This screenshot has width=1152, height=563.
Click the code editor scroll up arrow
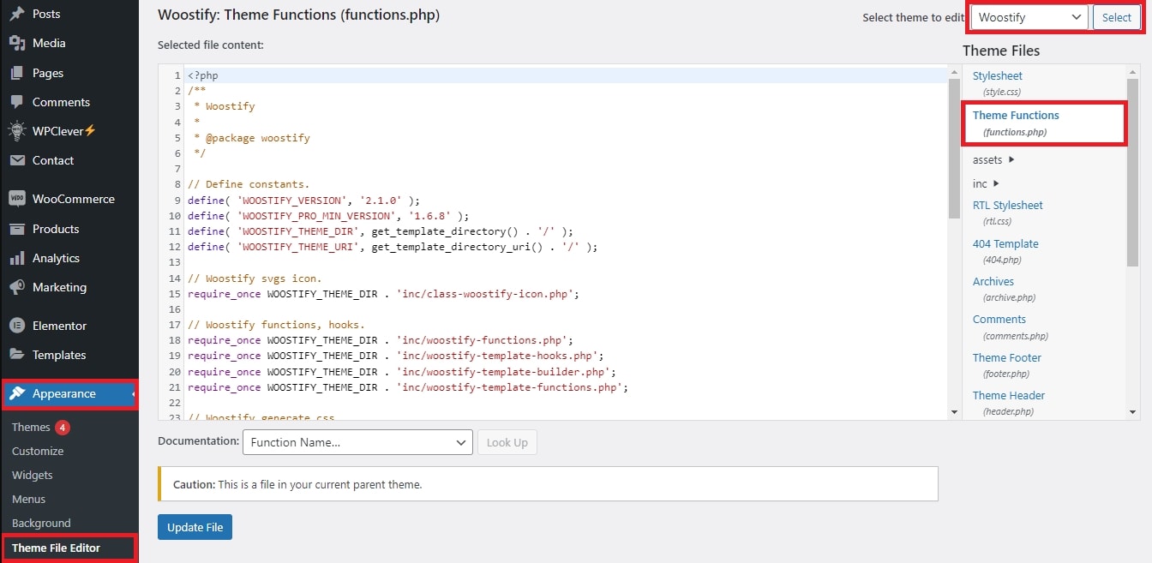pos(955,72)
